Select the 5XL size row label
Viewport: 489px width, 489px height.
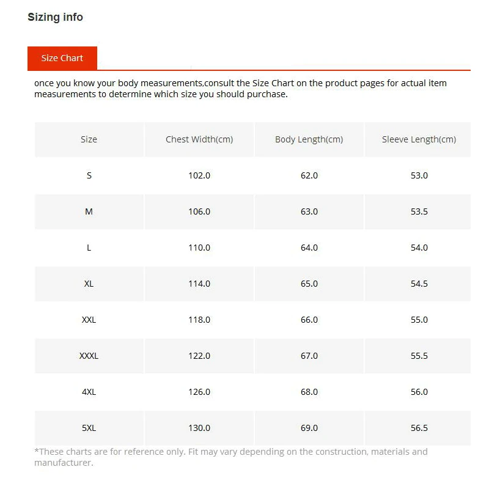pyautogui.click(x=89, y=428)
